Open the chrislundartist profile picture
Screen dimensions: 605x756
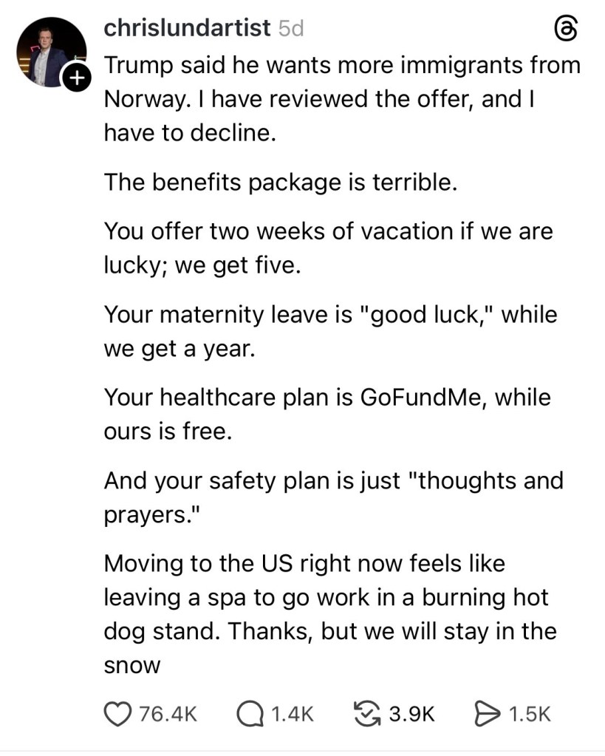pyautogui.click(x=50, y=52)
